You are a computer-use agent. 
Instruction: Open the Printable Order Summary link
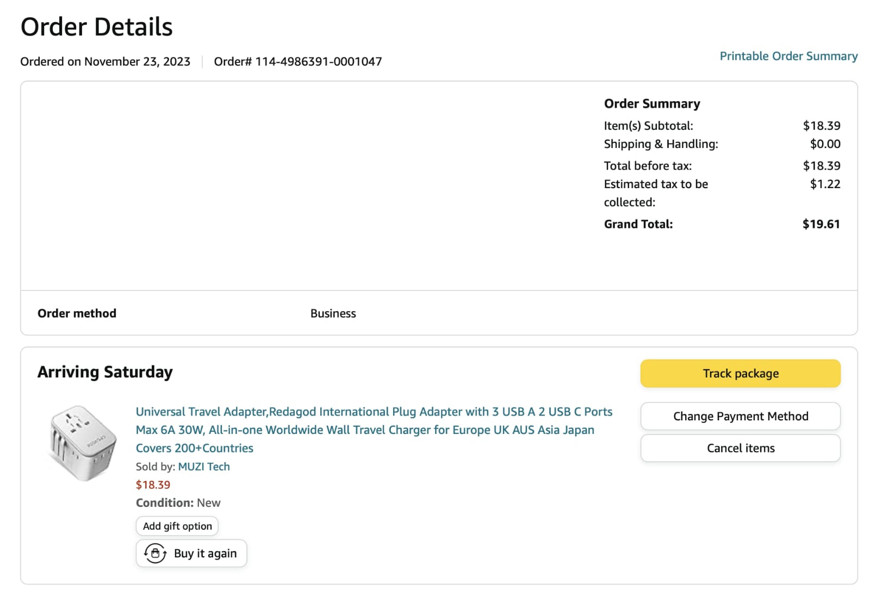(788, 56)
